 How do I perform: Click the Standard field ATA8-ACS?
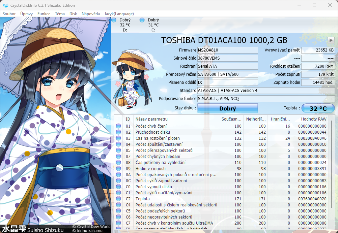(266, 90)
